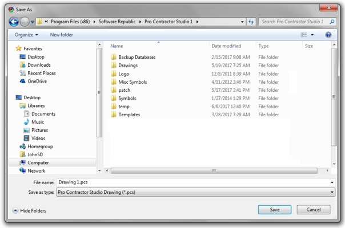This screenshot has width=345, height=228.
Task: Click the Save button
Action: pos(275,210)
